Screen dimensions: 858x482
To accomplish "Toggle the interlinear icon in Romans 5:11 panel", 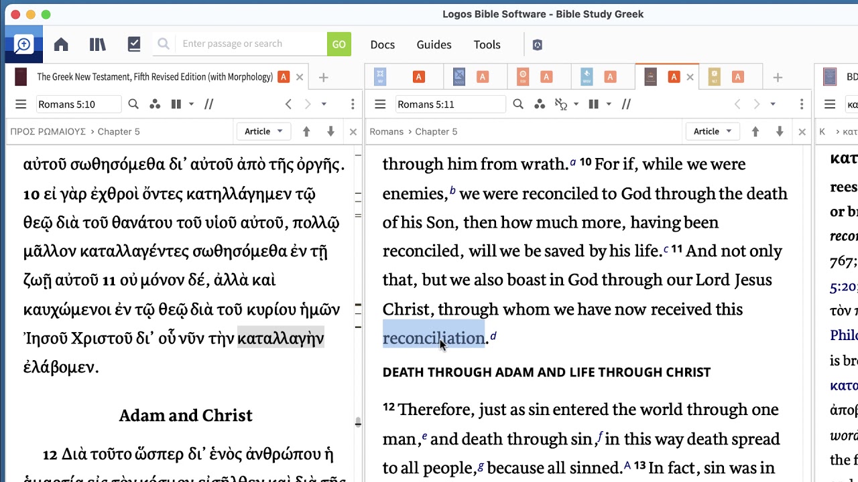I will (562, 104).
